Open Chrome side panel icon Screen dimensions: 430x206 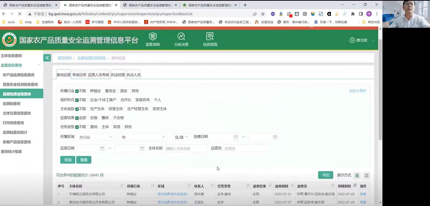(361, 14)
